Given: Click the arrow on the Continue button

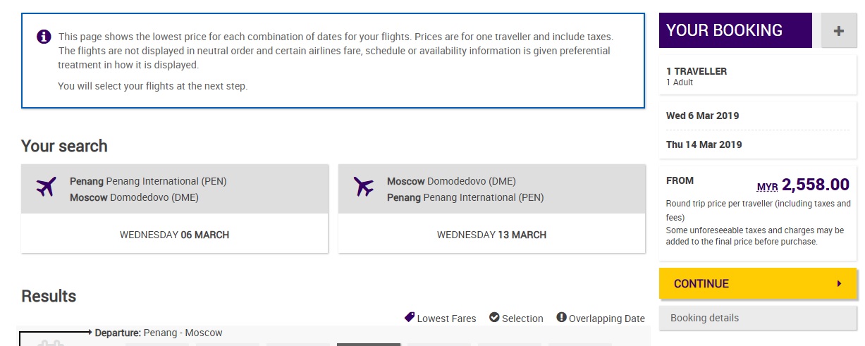Looking at the screenshot, I should point(839,284).
